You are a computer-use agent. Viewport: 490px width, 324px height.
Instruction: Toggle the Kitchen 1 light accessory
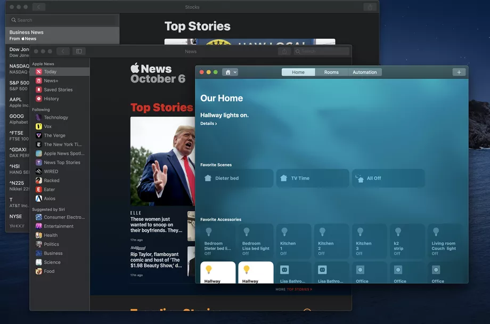pos(293,241)
